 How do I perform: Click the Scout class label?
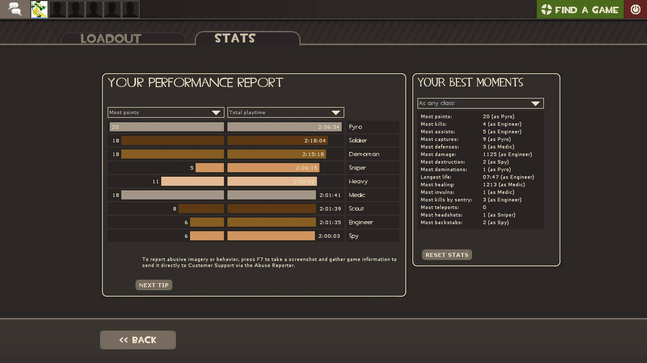(x=356, y=209)
